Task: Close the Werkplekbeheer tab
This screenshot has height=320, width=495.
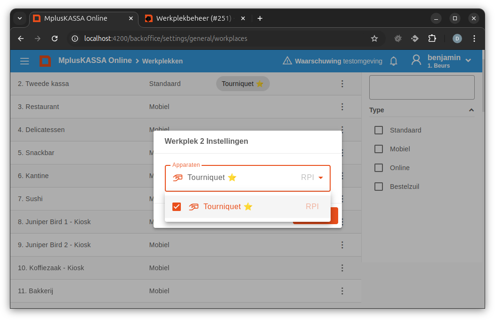Action: click(x=243, y=18)
